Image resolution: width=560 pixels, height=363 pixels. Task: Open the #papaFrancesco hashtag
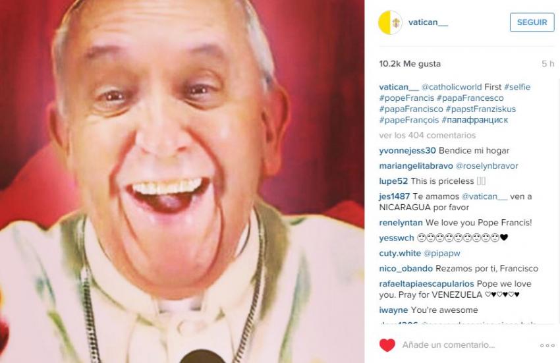pyautogui.click(x=470, y=98)
